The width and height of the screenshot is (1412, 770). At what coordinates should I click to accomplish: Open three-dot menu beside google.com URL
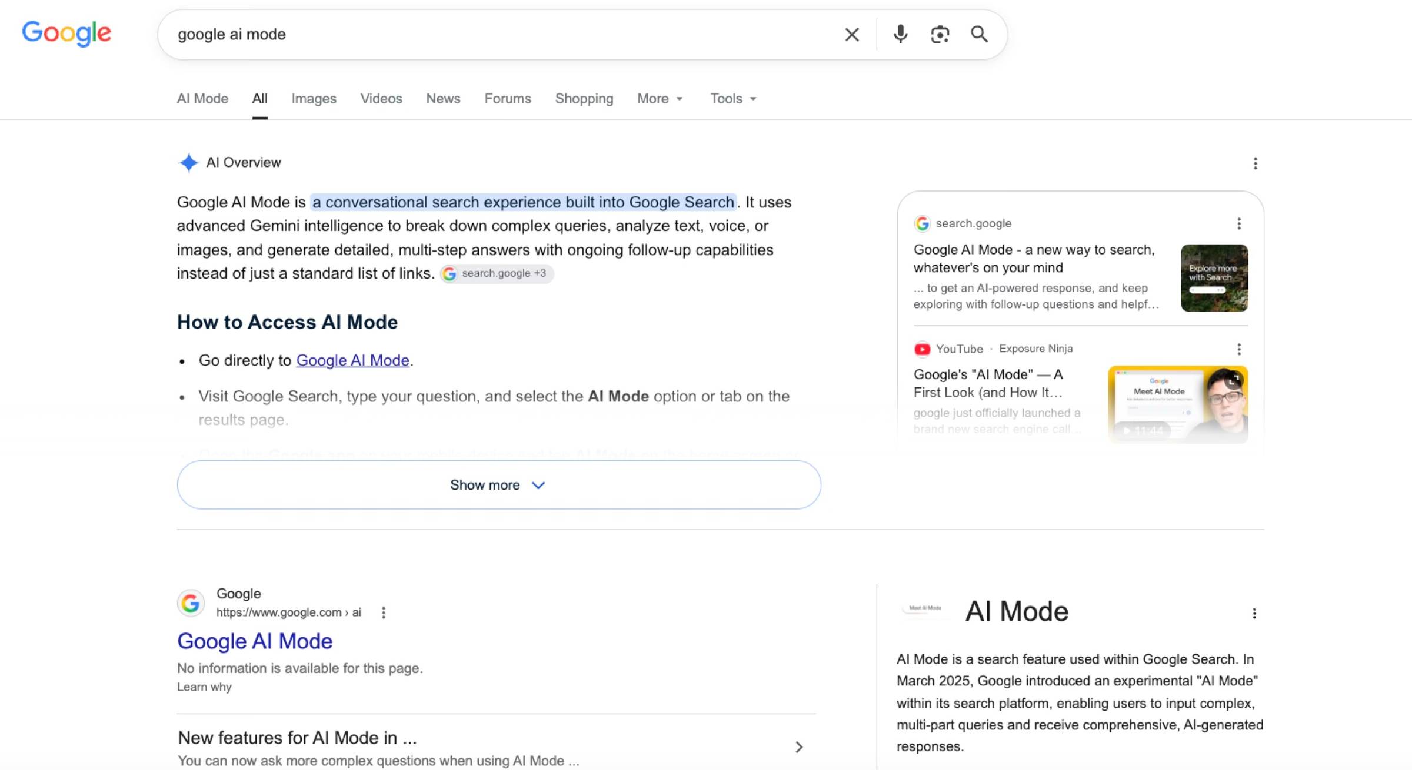(x=383, y=612)
